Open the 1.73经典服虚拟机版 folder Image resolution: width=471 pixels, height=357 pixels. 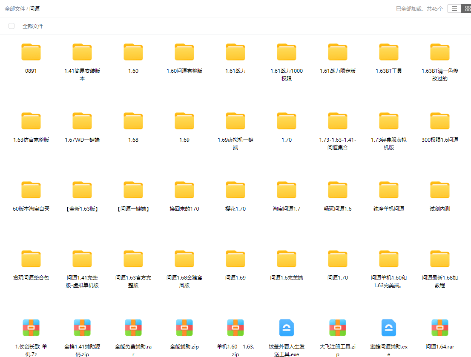click(389, 121)
